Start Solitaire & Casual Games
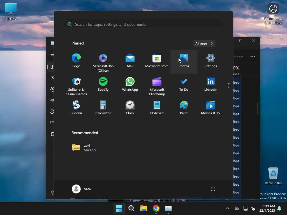This screenshot has width=287, height=215. click(x=76, y=86)
